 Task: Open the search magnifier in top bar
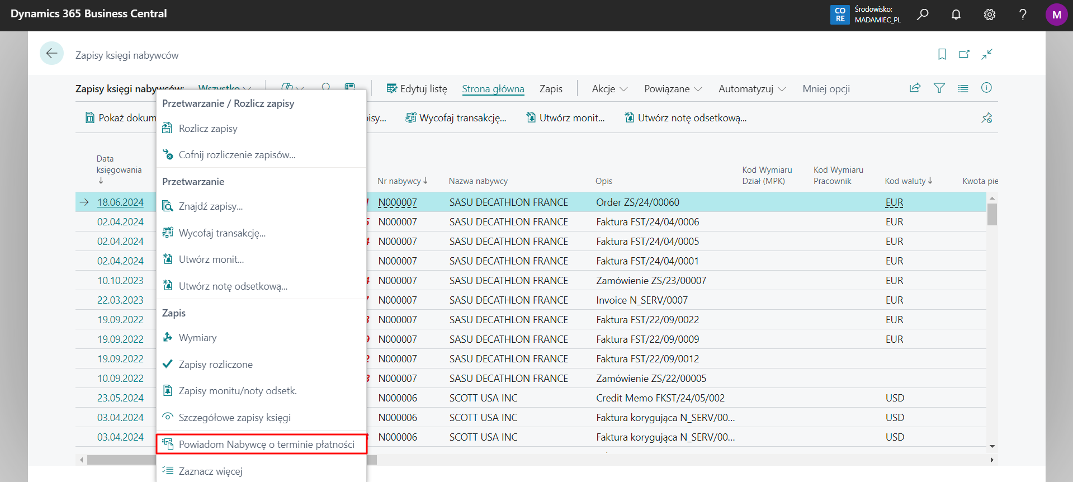923,15
